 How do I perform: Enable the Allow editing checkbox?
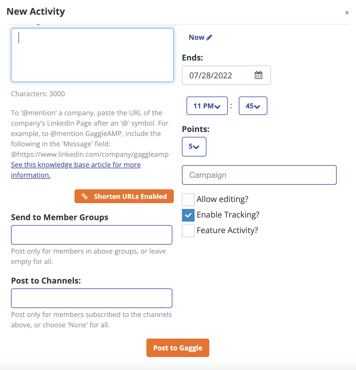[x=188, y=199]
